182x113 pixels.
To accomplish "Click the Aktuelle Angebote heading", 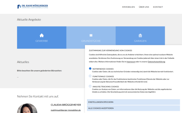I will pyautogui.click(x=29, y=20).
